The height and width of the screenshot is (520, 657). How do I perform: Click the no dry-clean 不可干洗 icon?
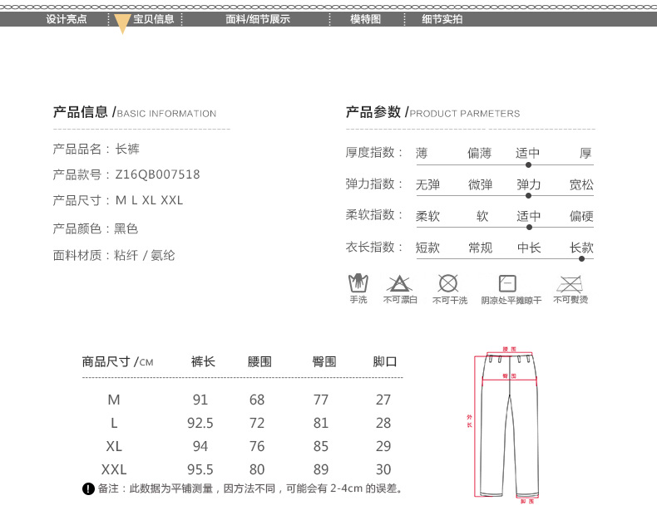(x=448, y=283)
